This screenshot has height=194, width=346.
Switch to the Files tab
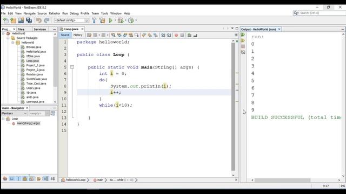pos(21,29)
